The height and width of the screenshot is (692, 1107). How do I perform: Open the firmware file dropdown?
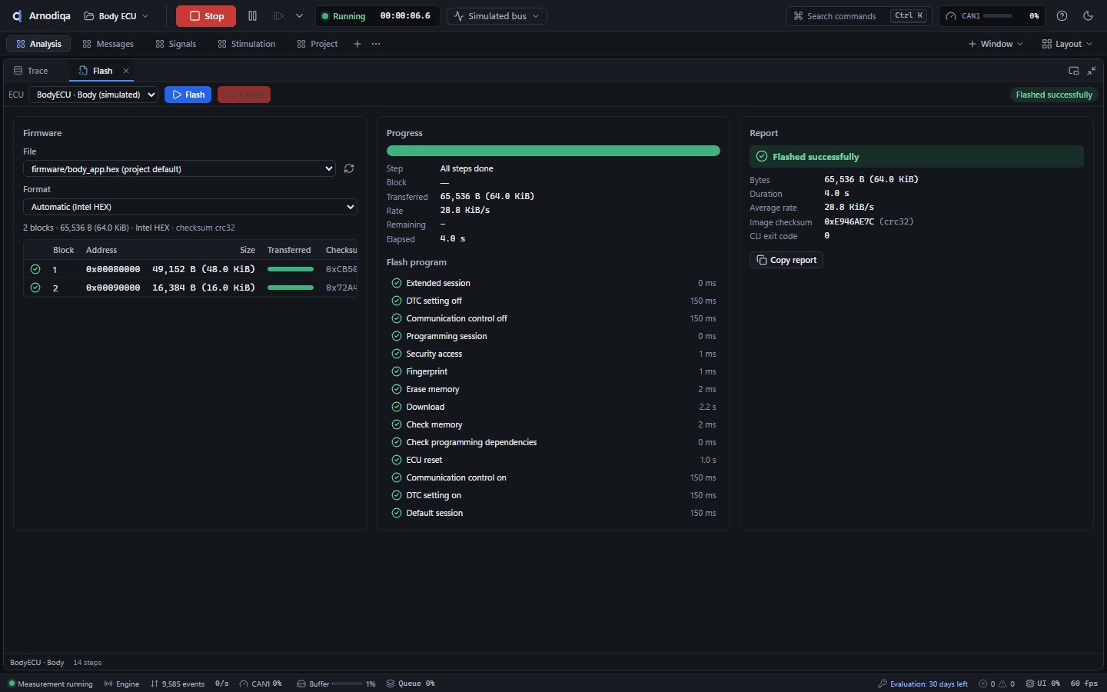pos(179,169)
